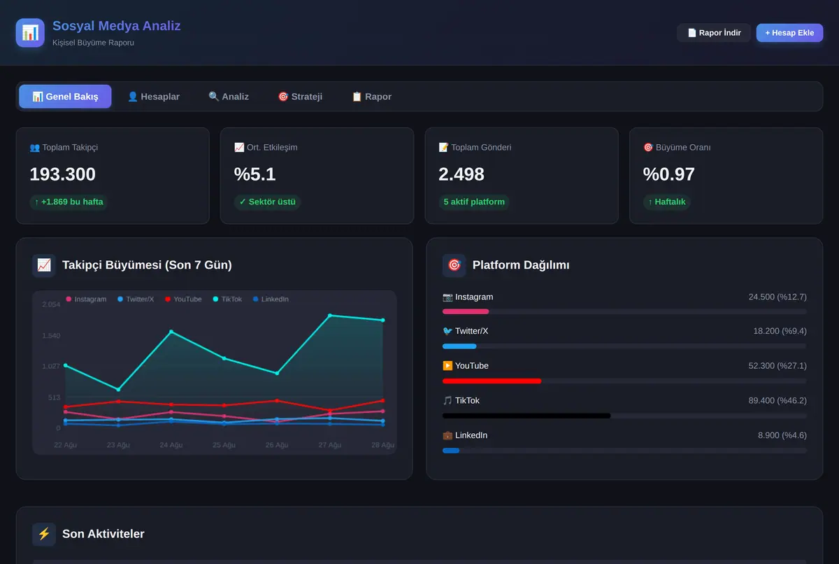Viewport: 839px width, 564px height.
Task: Click the %5.1 engagement value
Action: pos(255,174)
